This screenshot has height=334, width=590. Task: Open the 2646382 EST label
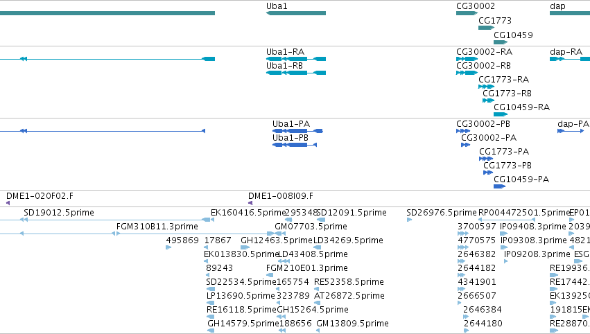[x=477, y=254]
